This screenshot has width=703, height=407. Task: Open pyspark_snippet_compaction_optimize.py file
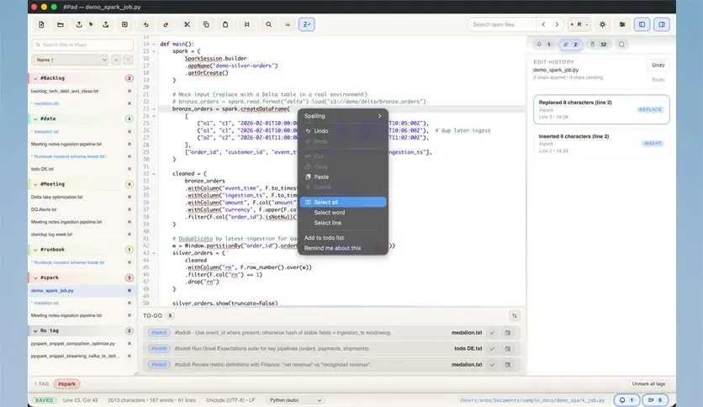click(x=73, y=343)
